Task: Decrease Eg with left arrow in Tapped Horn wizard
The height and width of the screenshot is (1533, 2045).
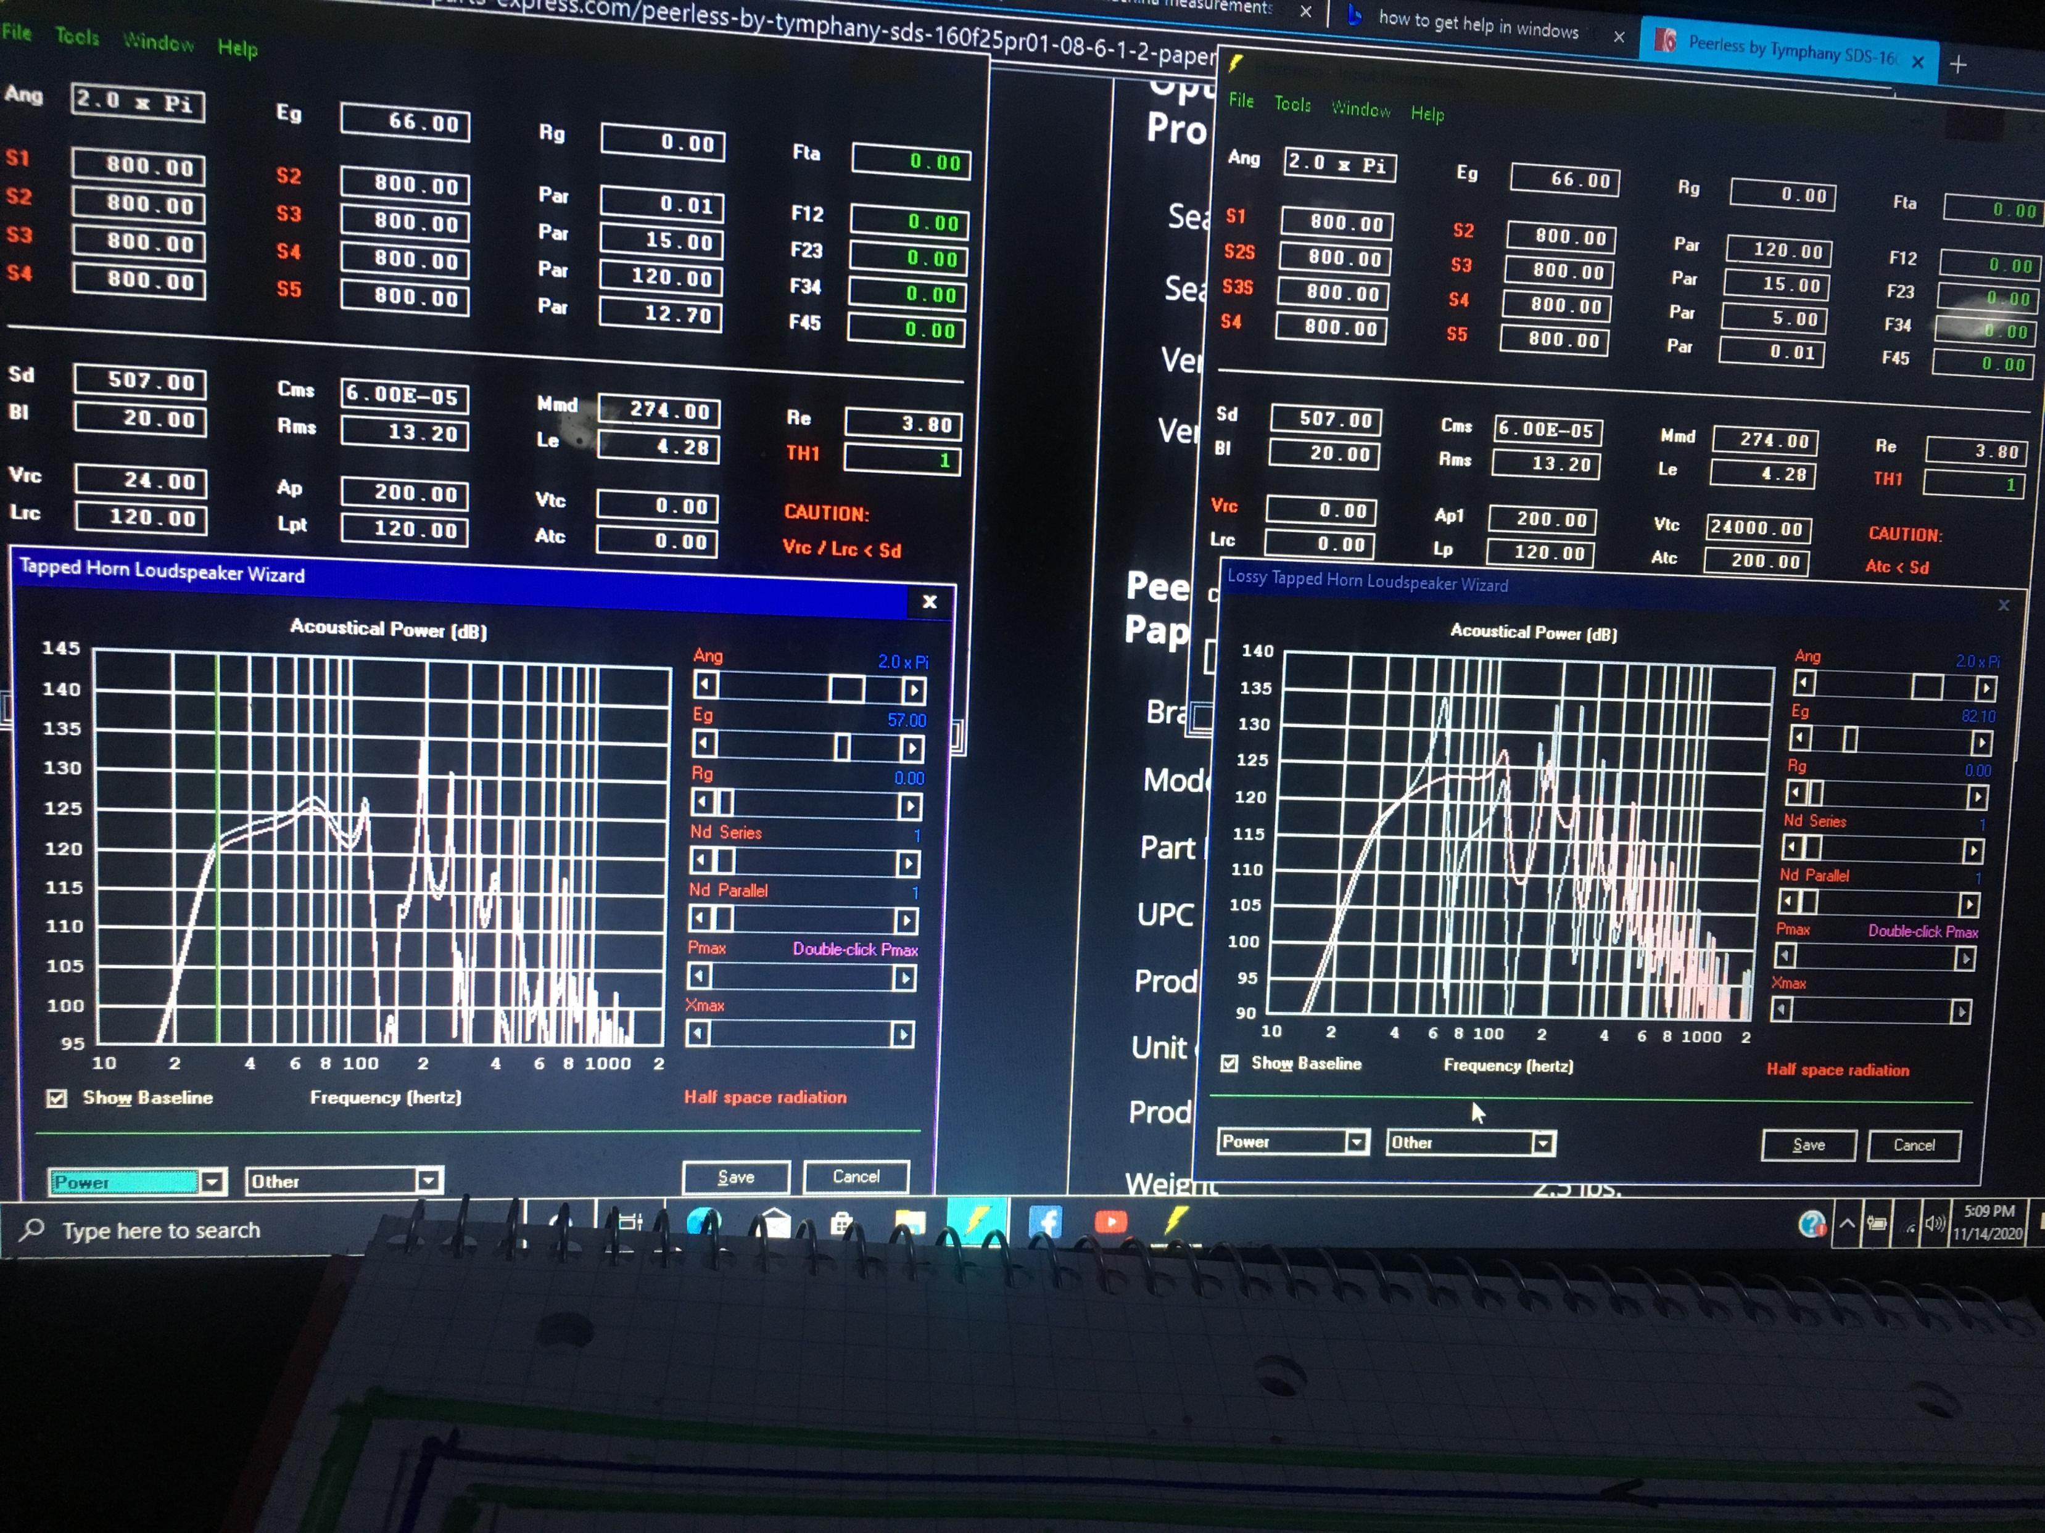Action: click(x=703, y=743)
